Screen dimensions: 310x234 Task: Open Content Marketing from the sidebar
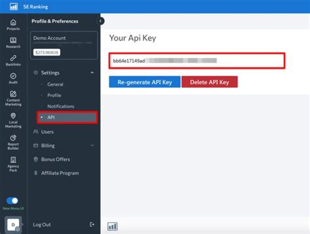(13, 99)
